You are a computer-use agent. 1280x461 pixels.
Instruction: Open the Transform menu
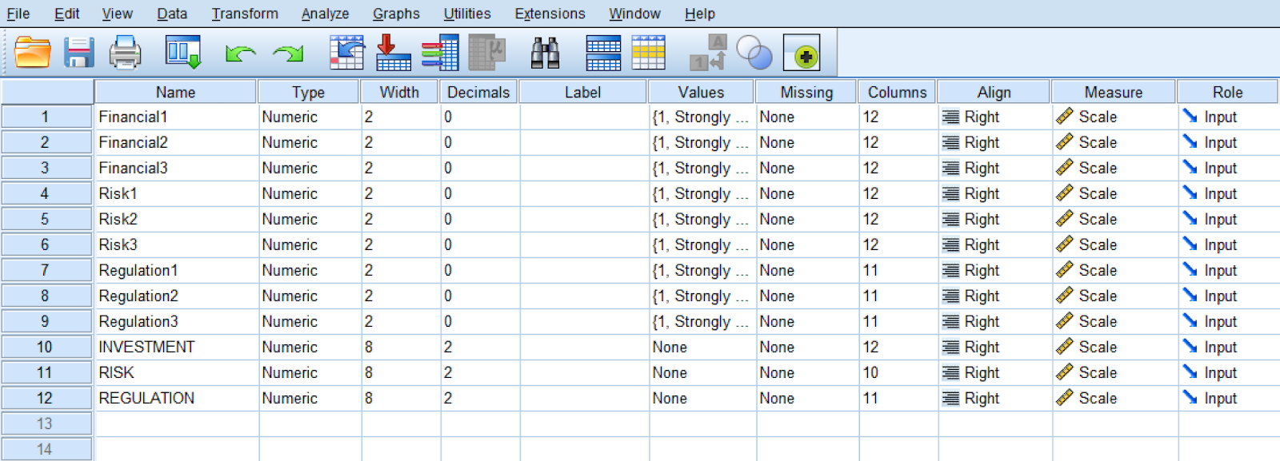coord(245,13)
